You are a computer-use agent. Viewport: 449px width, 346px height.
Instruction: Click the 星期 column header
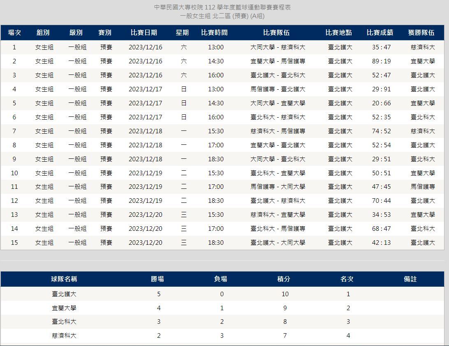[183, 33]
